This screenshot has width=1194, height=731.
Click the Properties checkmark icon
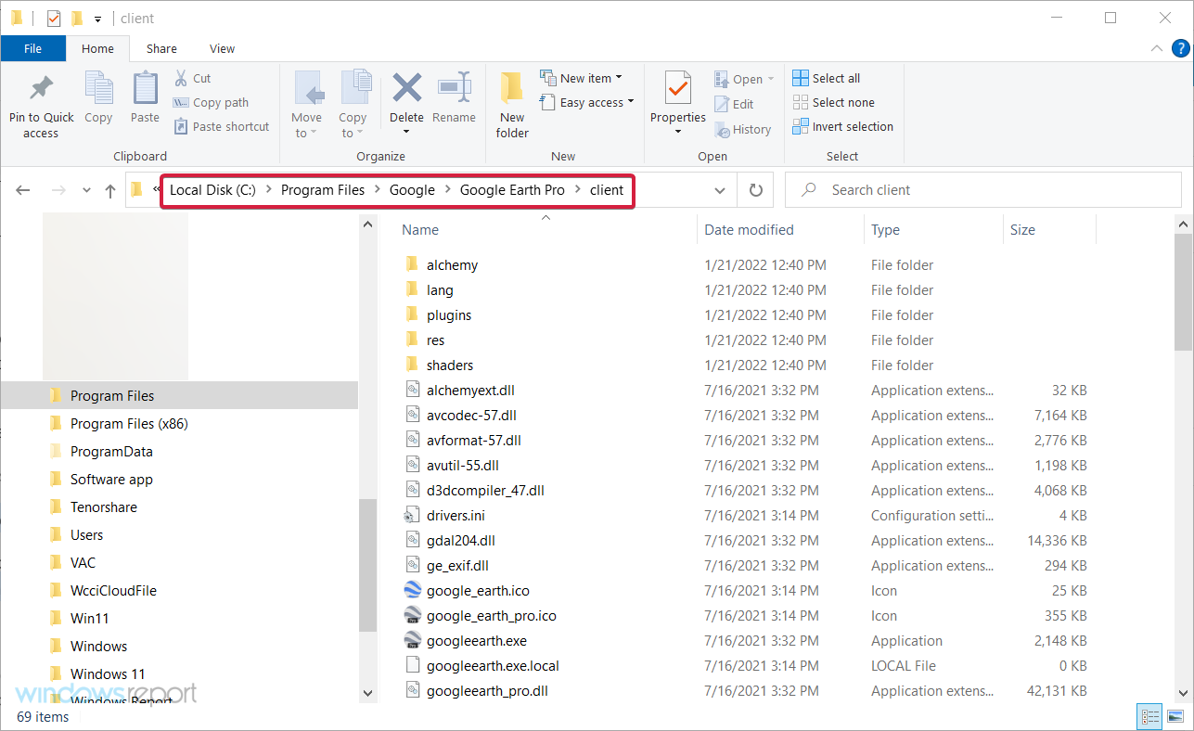click(678, 89)
